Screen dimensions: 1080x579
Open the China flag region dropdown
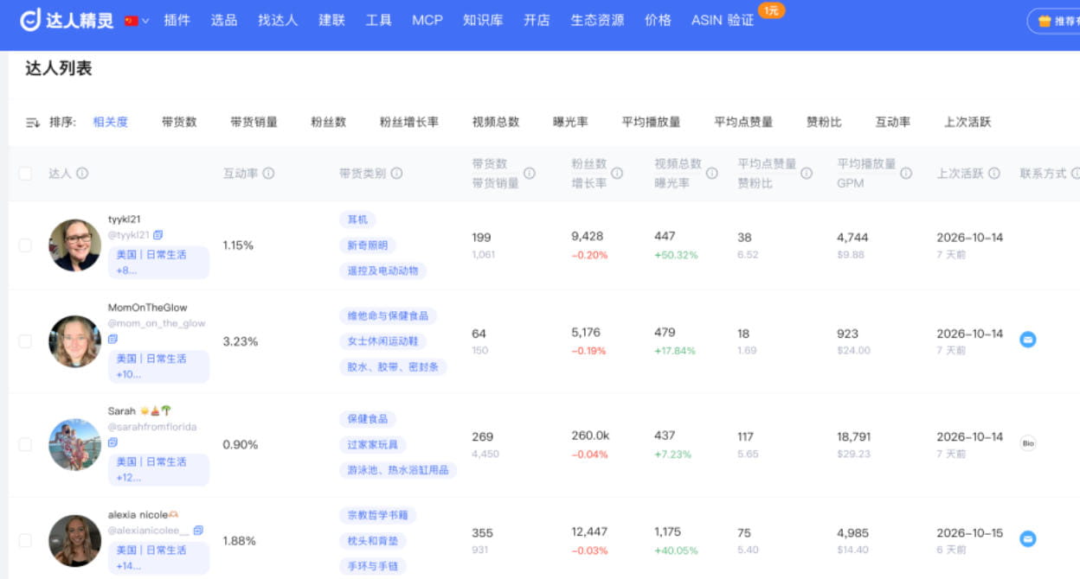(137, 21)
